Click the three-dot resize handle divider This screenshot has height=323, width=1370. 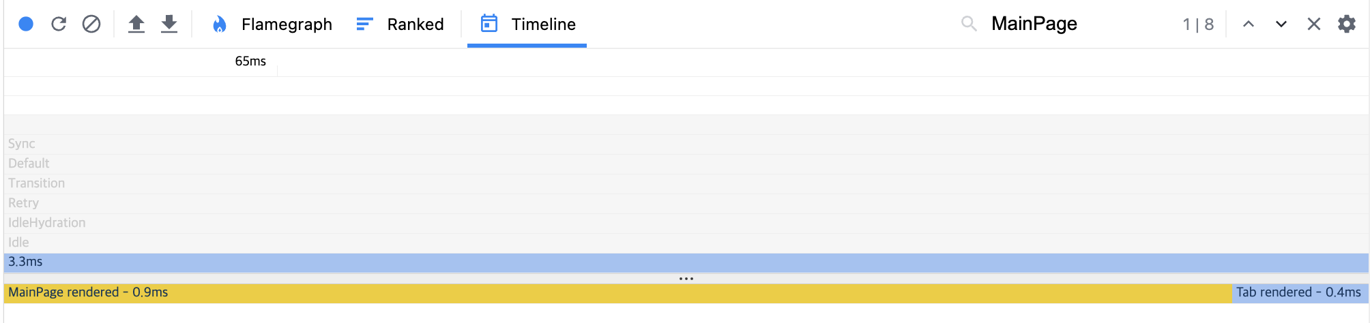[686, 279]
